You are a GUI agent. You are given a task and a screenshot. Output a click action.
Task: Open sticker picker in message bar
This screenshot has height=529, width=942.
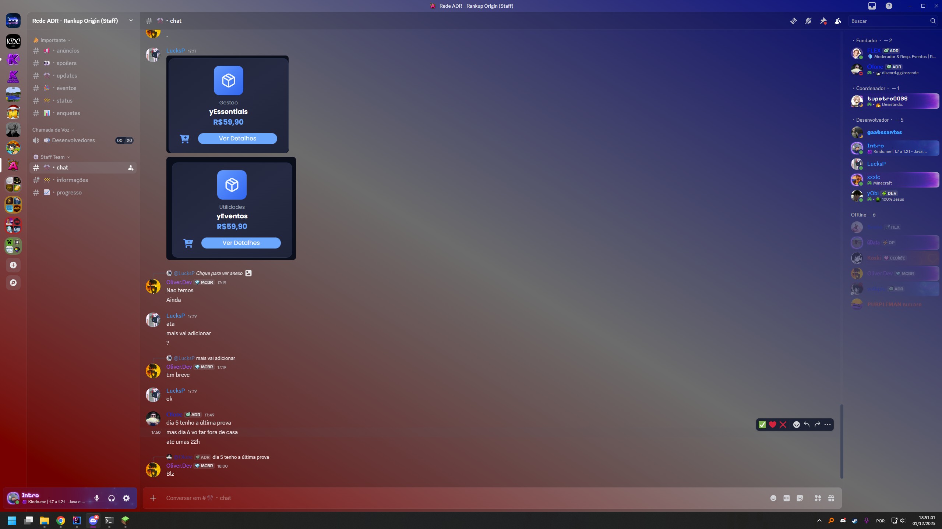[x=800, y=498]
